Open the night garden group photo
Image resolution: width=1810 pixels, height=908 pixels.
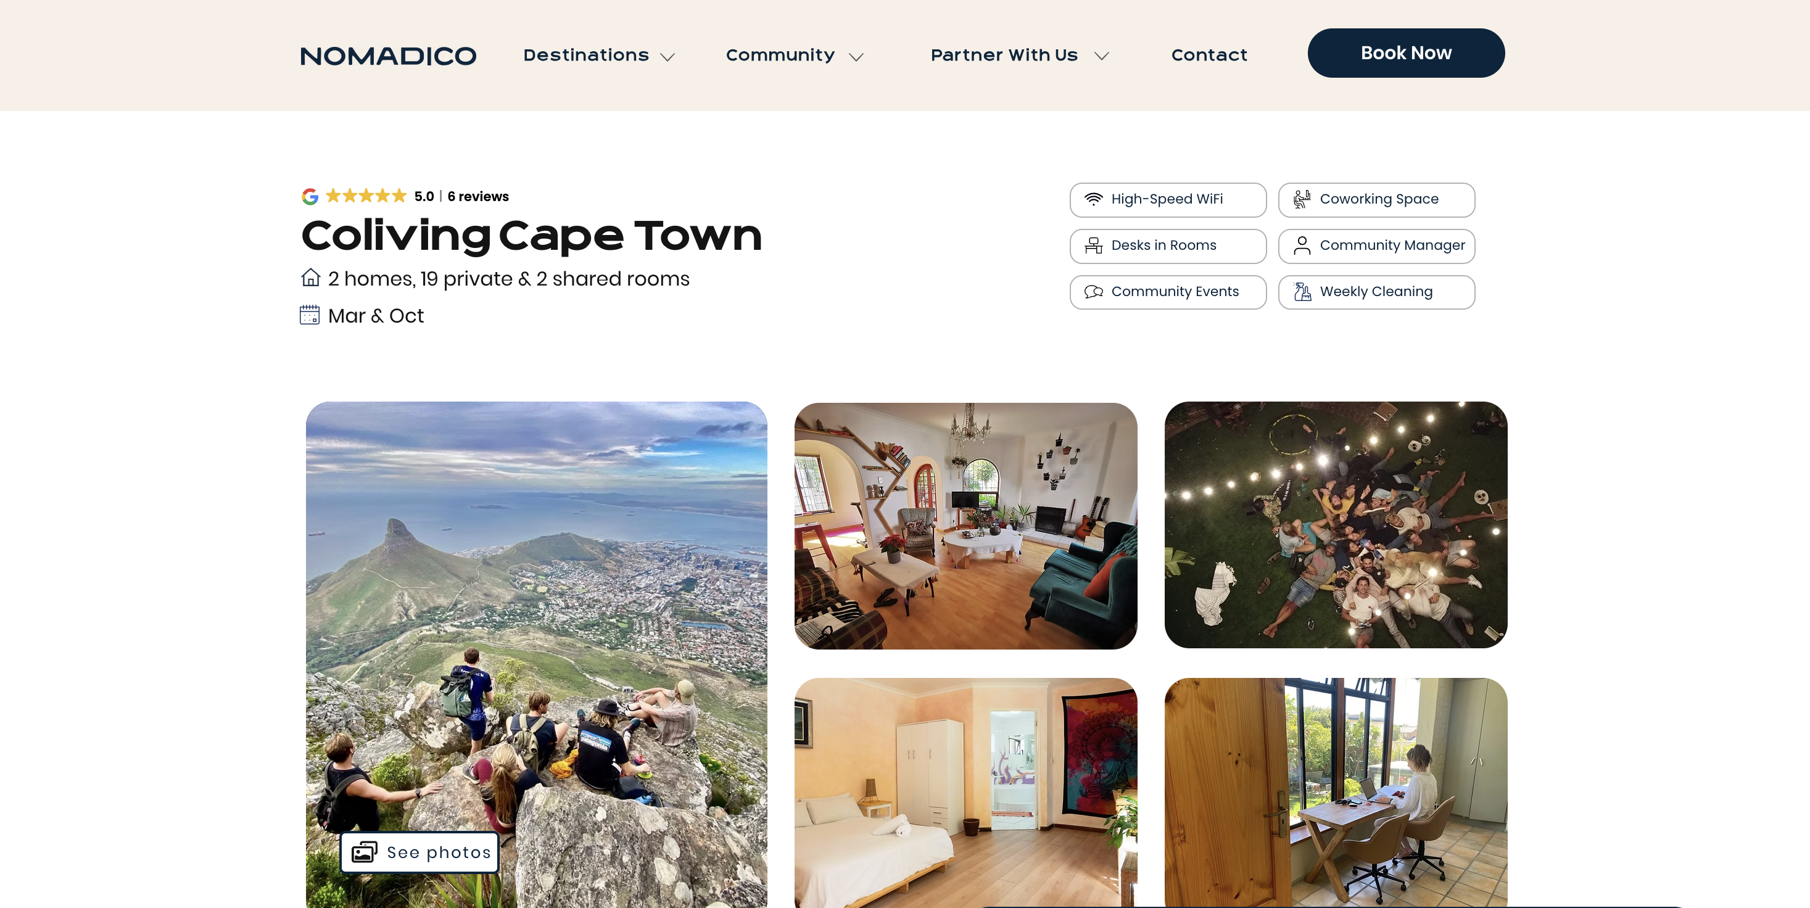(x=1336, y=525)
